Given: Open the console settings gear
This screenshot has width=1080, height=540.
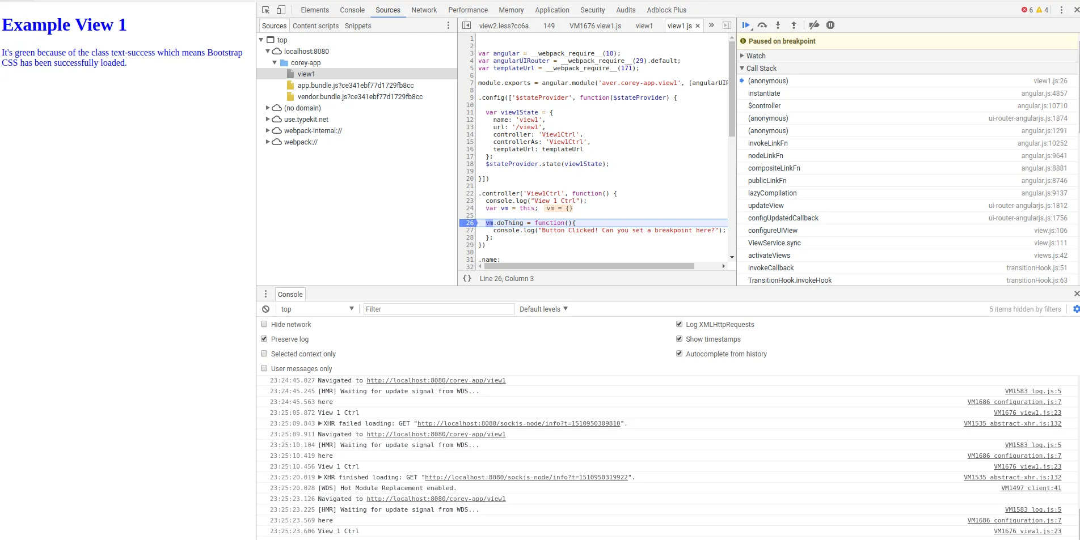Looking at the screenshot, I should click(1076, 309).
